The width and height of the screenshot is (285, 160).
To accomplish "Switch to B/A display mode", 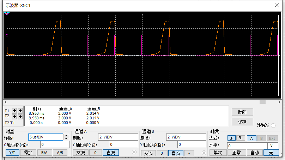I will tap(44, 153).
